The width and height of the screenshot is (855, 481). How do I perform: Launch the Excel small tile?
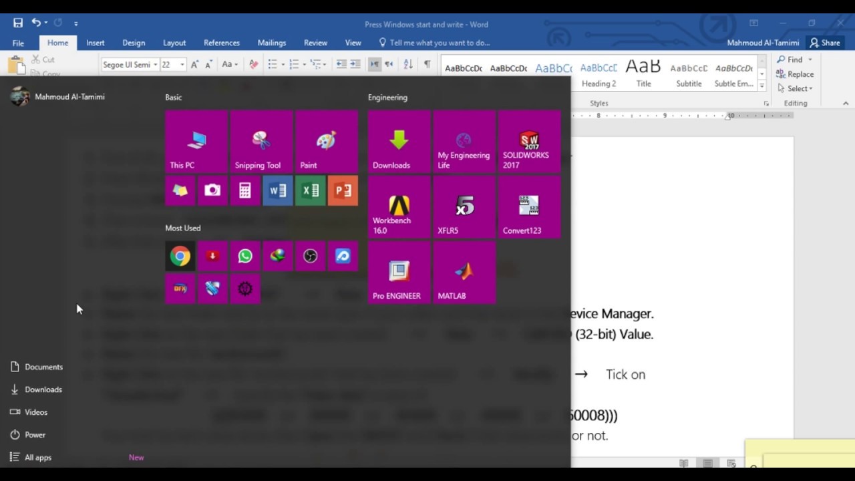[311, 190]
